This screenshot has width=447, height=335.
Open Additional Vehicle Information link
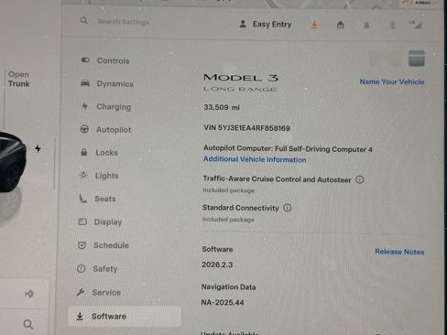[x=255, y=159]
